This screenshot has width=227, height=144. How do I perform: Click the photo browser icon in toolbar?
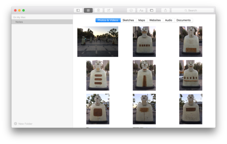tap(151, 11)
